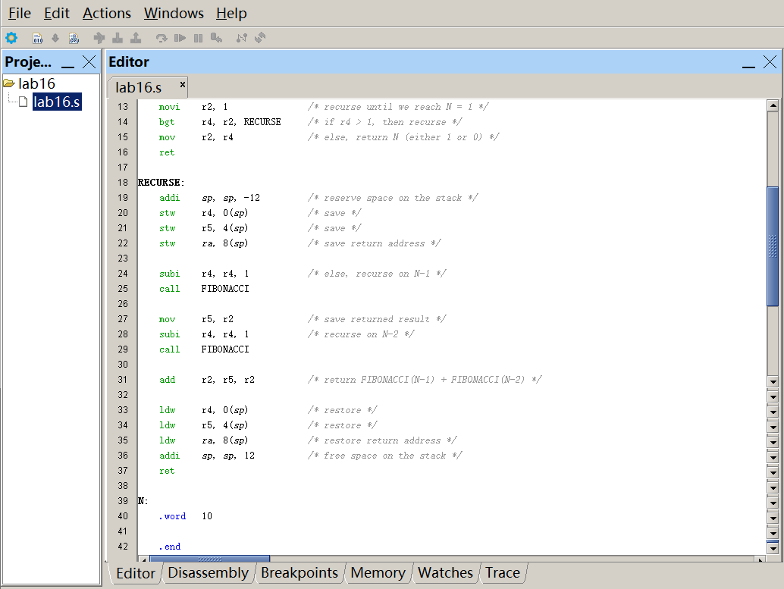This screenshot has height=589, width=784.
Task: Select lab16 project tree node
Action: click(36, 83)
